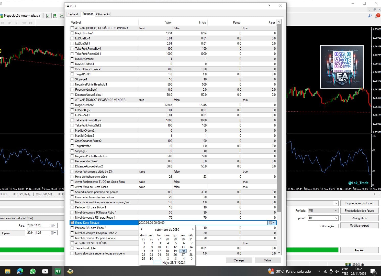381x276 pixels.
Task: Click the help question mark icon
Action: pyautogui.click(x=269, y=6)
